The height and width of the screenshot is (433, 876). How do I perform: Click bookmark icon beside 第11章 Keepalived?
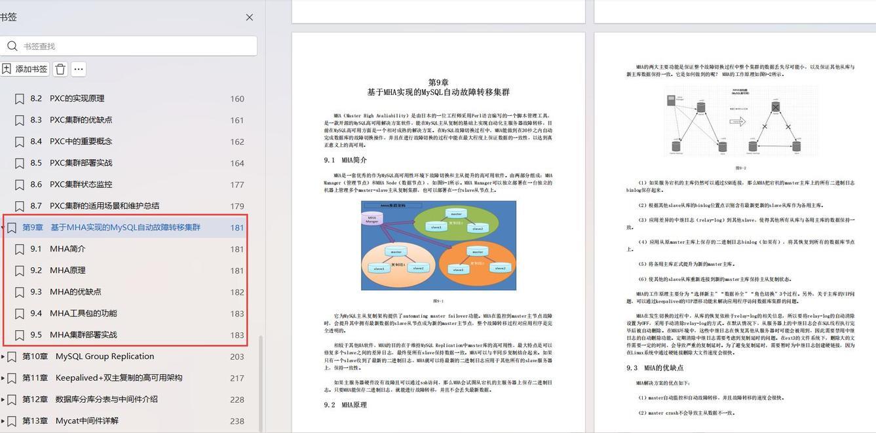click(12, 378)
